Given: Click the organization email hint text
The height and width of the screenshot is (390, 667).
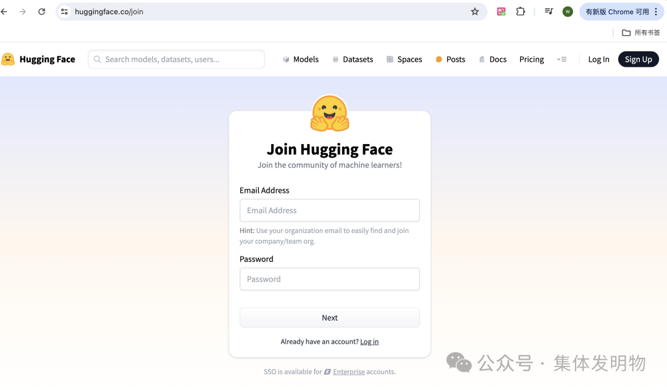Looking at the screenshot, I should point(324,236).
